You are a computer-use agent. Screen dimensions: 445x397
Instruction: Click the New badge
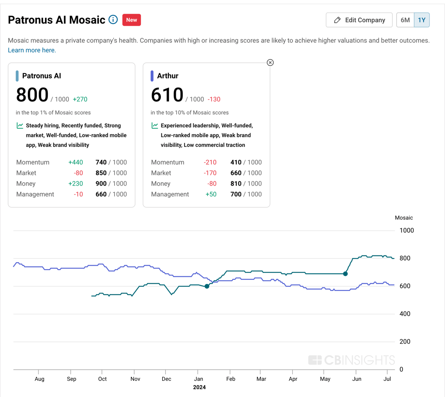point(131,20)
